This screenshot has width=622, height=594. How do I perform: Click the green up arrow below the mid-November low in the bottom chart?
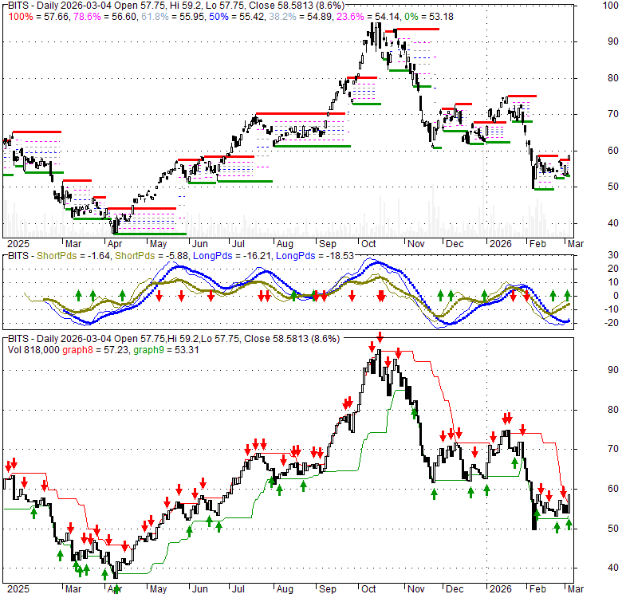tap(434, 494)
